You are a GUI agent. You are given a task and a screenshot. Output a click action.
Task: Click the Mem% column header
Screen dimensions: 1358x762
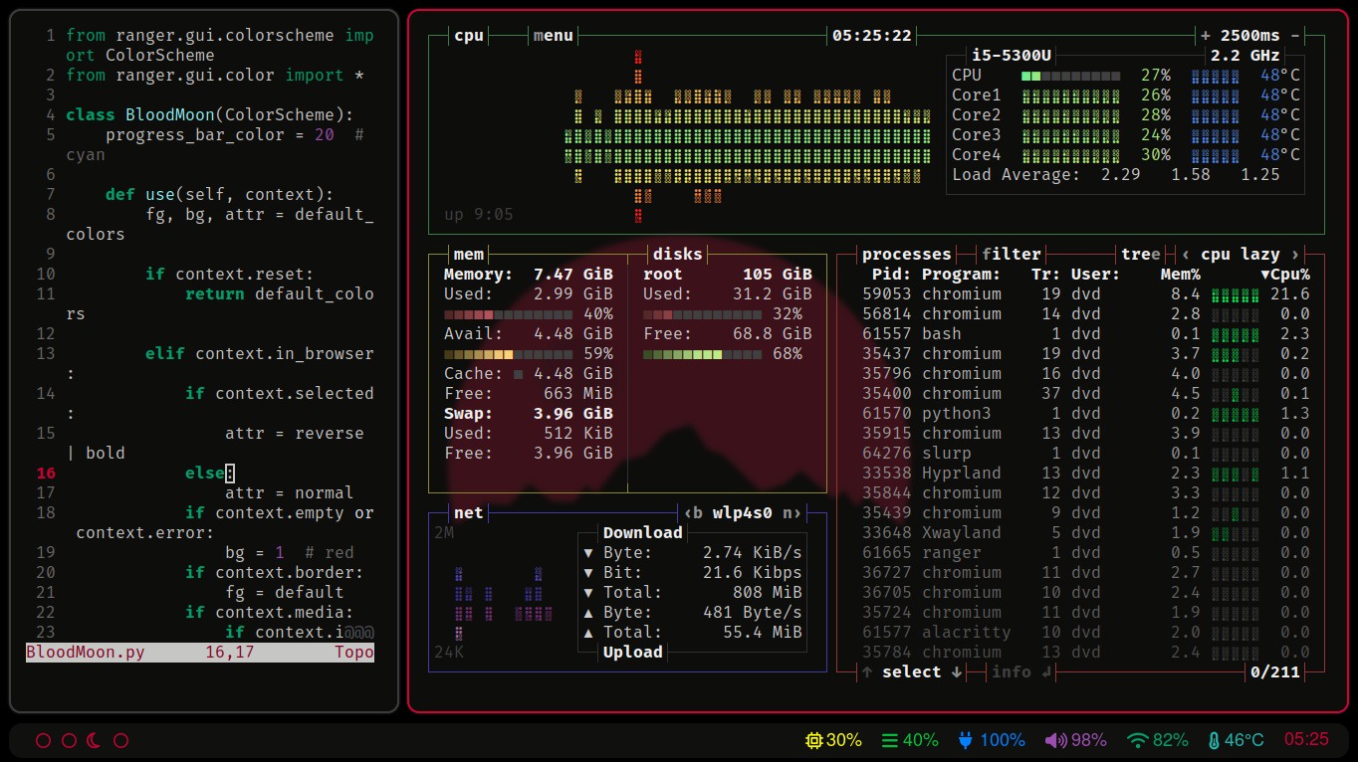click(1181, 274)
